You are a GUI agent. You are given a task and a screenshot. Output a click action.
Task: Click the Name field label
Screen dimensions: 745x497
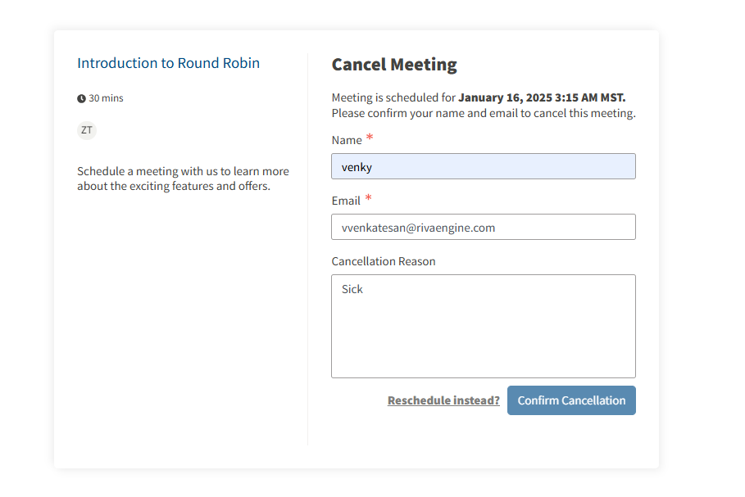coord(347,140)
